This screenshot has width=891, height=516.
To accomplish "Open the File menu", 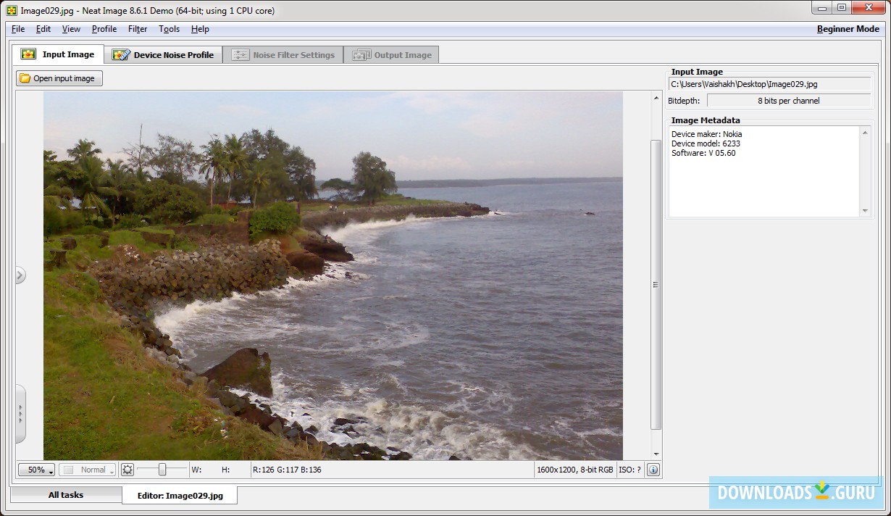I will [18, 29].
